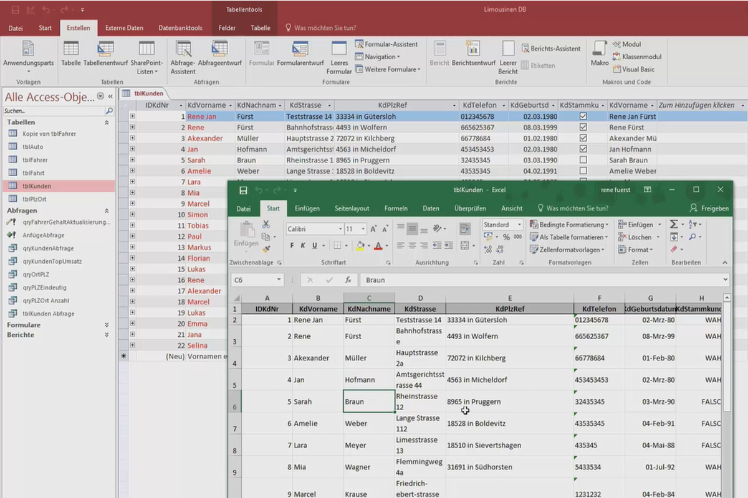The image size is (748, 498).
Task: Create a Leerer Bericht in Access
Action: click(x=508, y=57)
